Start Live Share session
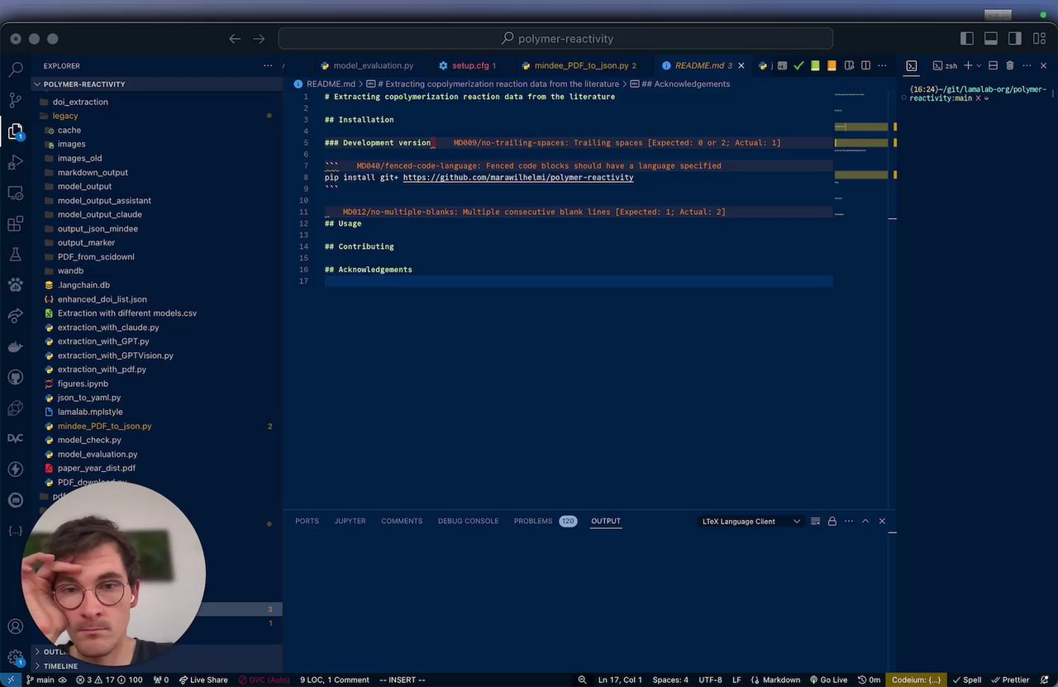 click(203, 680)
